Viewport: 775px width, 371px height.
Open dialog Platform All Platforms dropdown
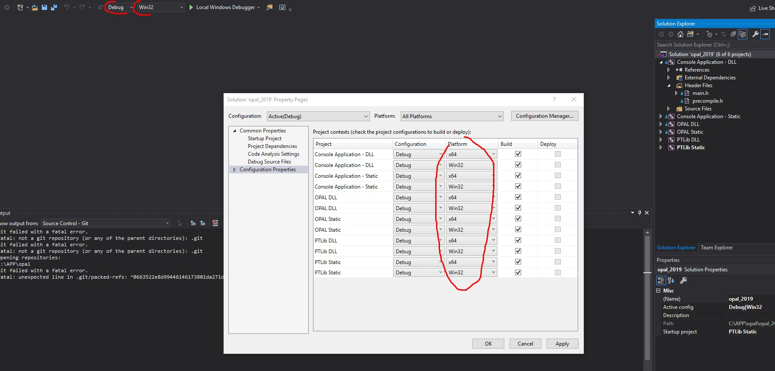coord(452,116)
